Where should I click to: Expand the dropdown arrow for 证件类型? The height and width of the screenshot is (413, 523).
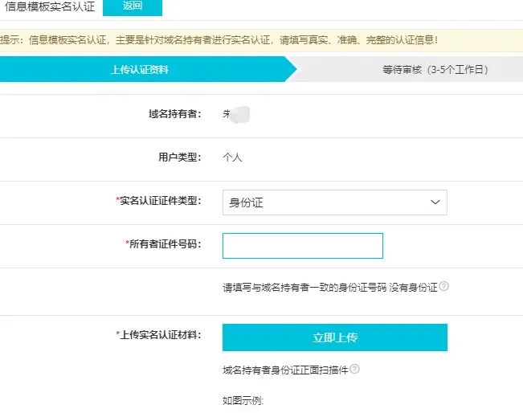436,202
